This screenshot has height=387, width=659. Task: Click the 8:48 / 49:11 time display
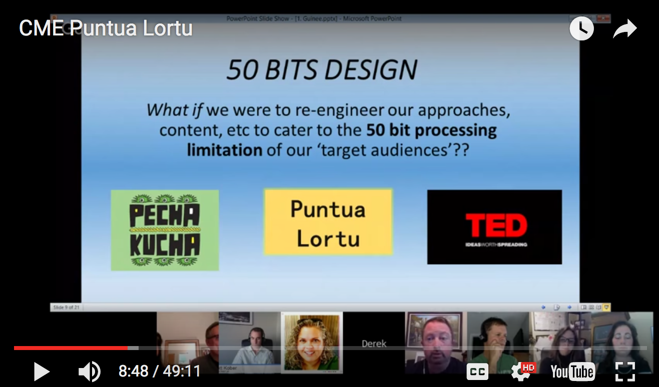point(160,371)
